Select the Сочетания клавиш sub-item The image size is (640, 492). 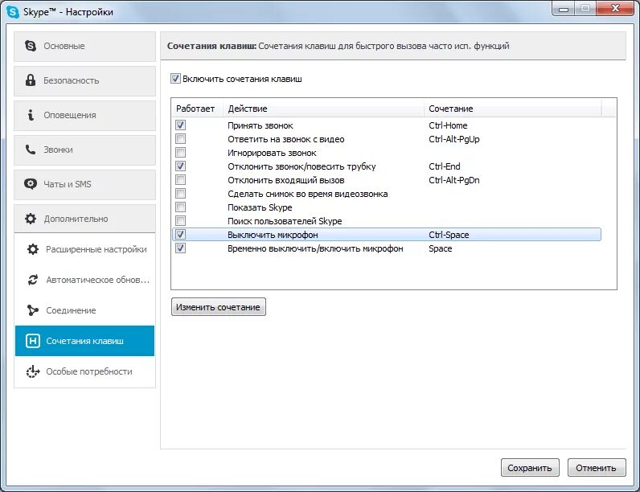click(85, 341)
